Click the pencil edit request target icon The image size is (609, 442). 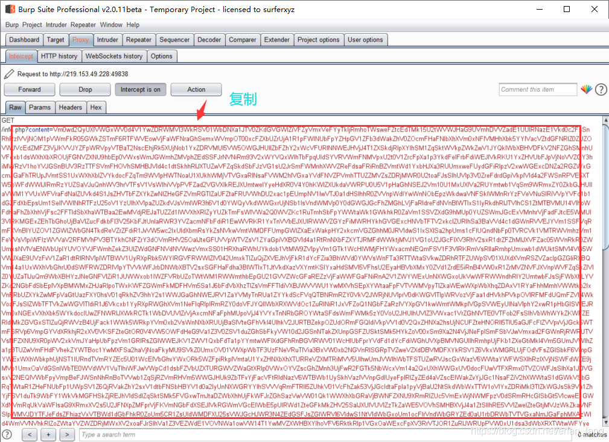coord(9,74)
